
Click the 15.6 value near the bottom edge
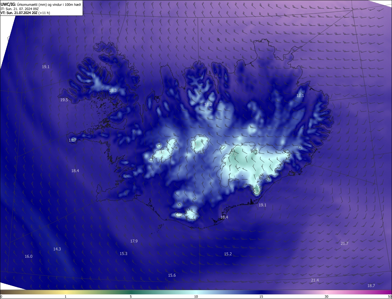(172, 275)
